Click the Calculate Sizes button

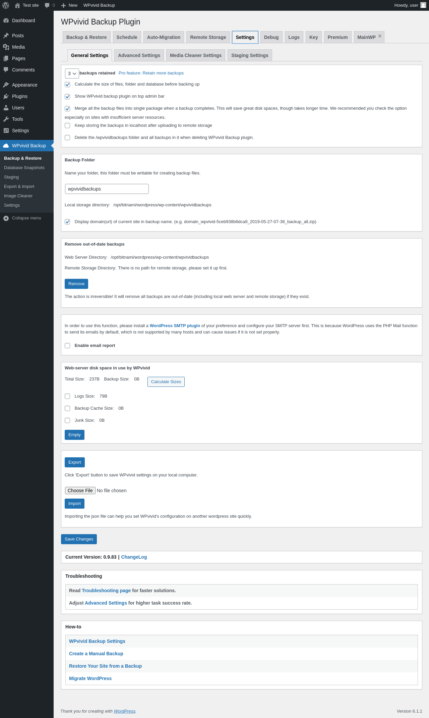(166, 382)
